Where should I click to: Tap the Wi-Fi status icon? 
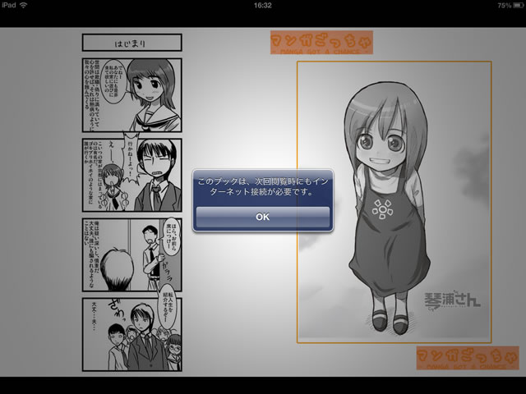(24, 5)
